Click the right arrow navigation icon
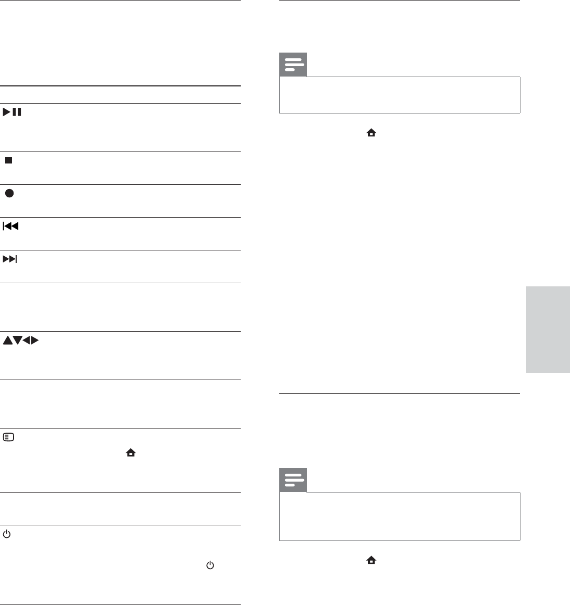570x605 pixels. point(35,340)
